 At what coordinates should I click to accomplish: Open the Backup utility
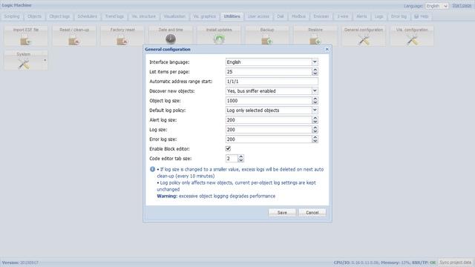click(x=267, y=36)
